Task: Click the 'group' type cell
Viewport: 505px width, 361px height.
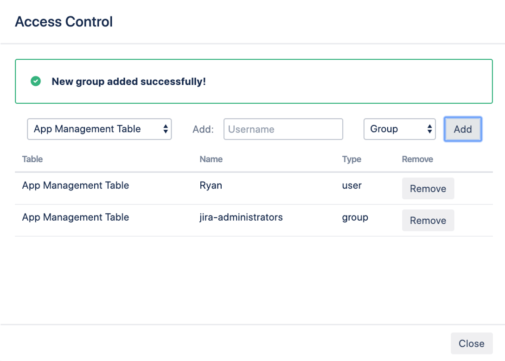Action: tap(355, 217)
